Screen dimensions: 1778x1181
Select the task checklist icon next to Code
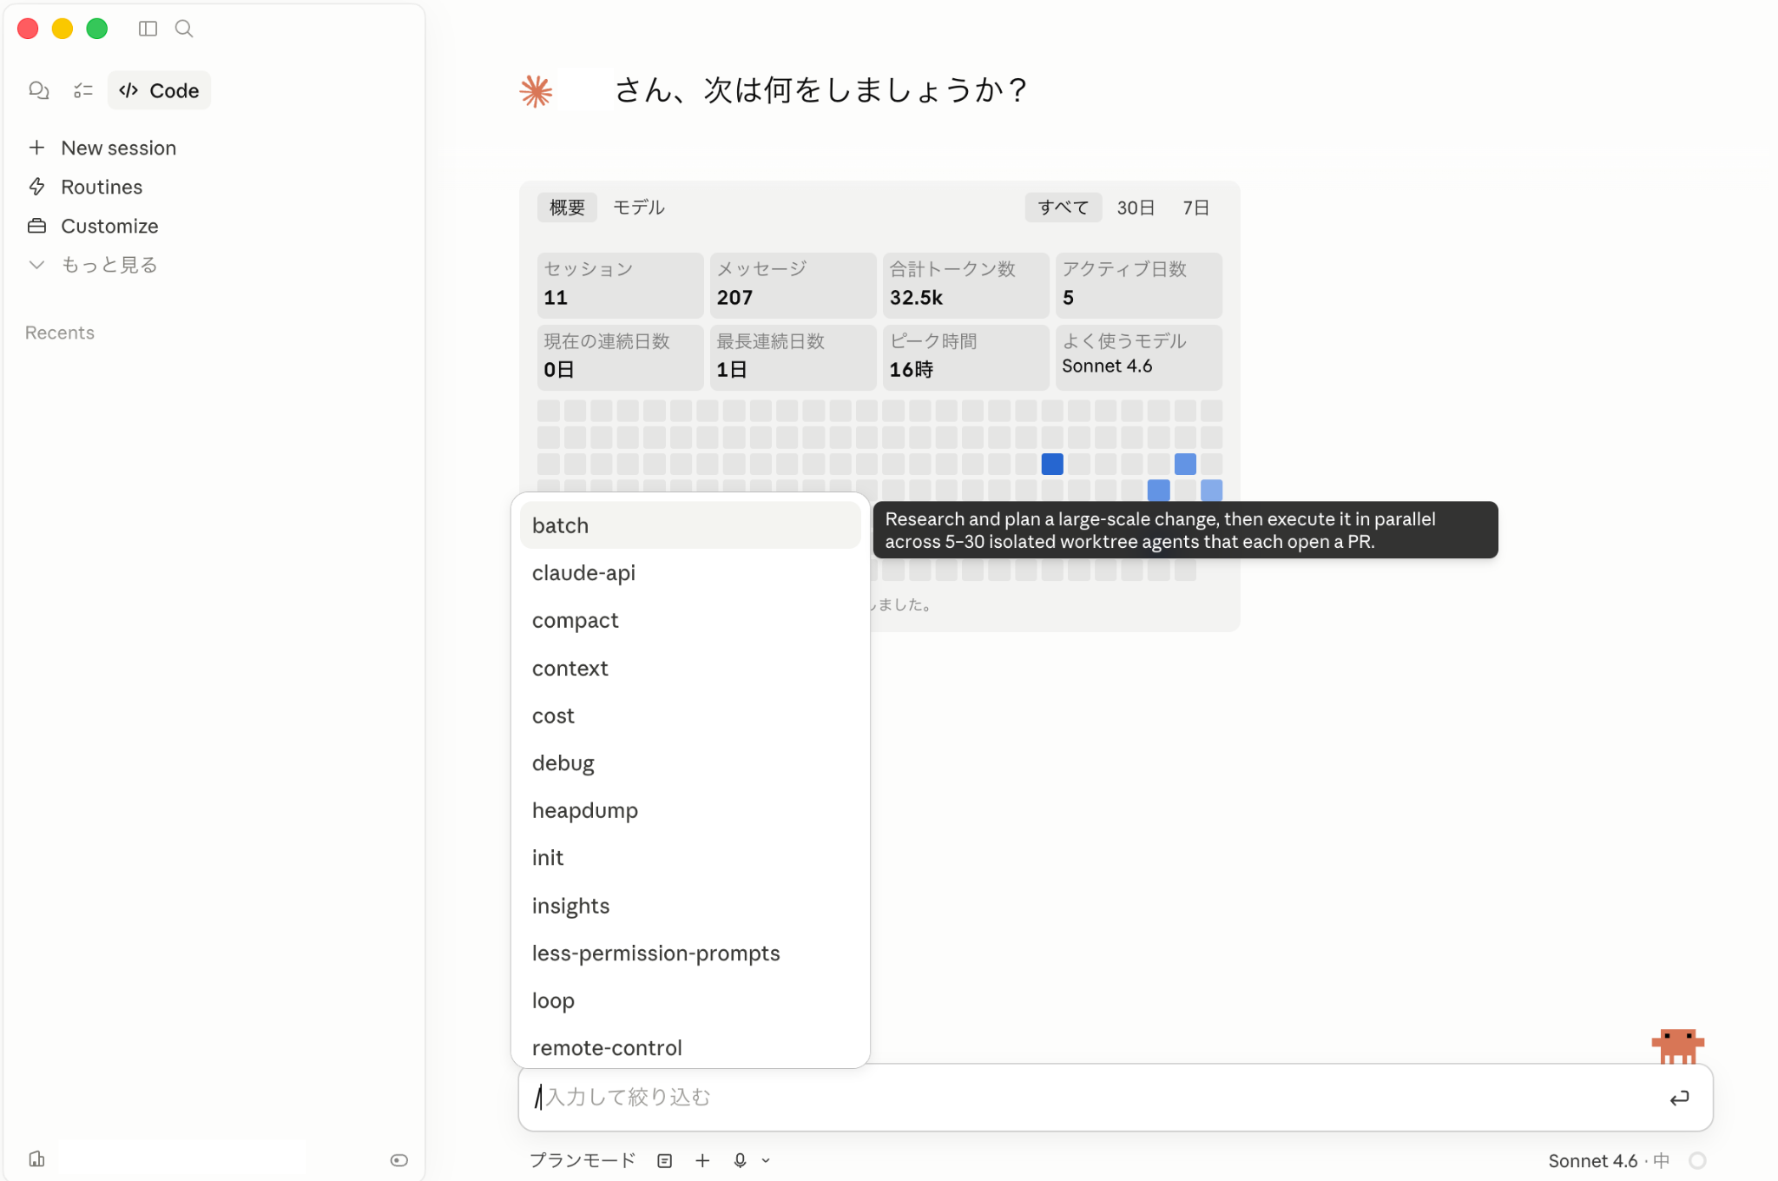click(83, 90)
